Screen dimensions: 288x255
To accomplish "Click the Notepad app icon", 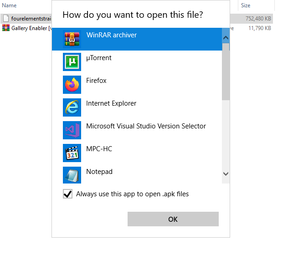I will tap(72, 175).
